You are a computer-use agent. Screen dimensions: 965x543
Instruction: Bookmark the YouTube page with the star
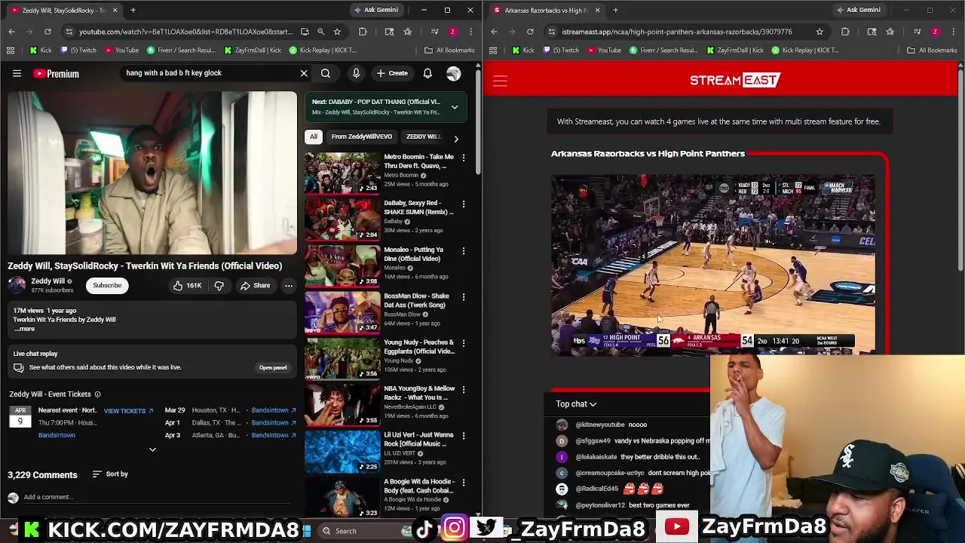pyautogui.click(x=337, y=32)
